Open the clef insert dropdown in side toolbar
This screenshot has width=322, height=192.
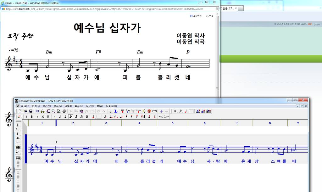[18, 125]
